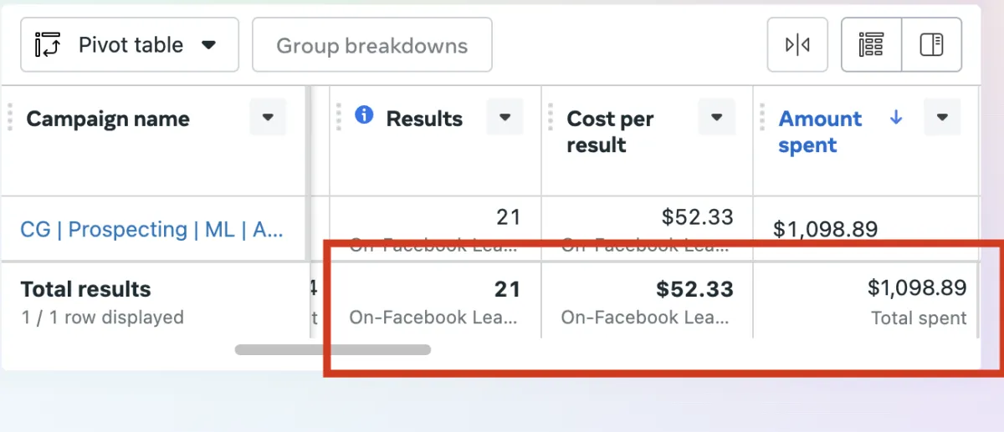The image size is (1004, 432).
Task: Switch to the table list view icon
Action: (871, 45)
